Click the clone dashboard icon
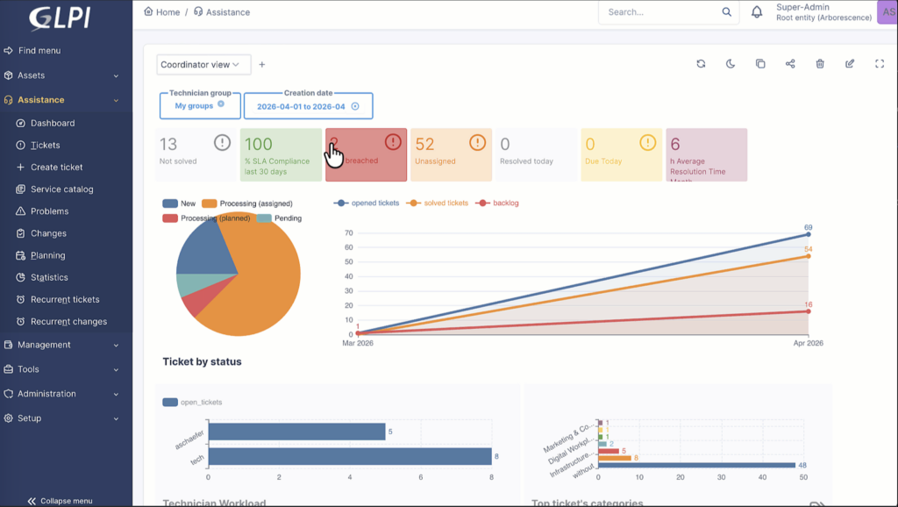This screenshot has width=898, height=507. 760,63
